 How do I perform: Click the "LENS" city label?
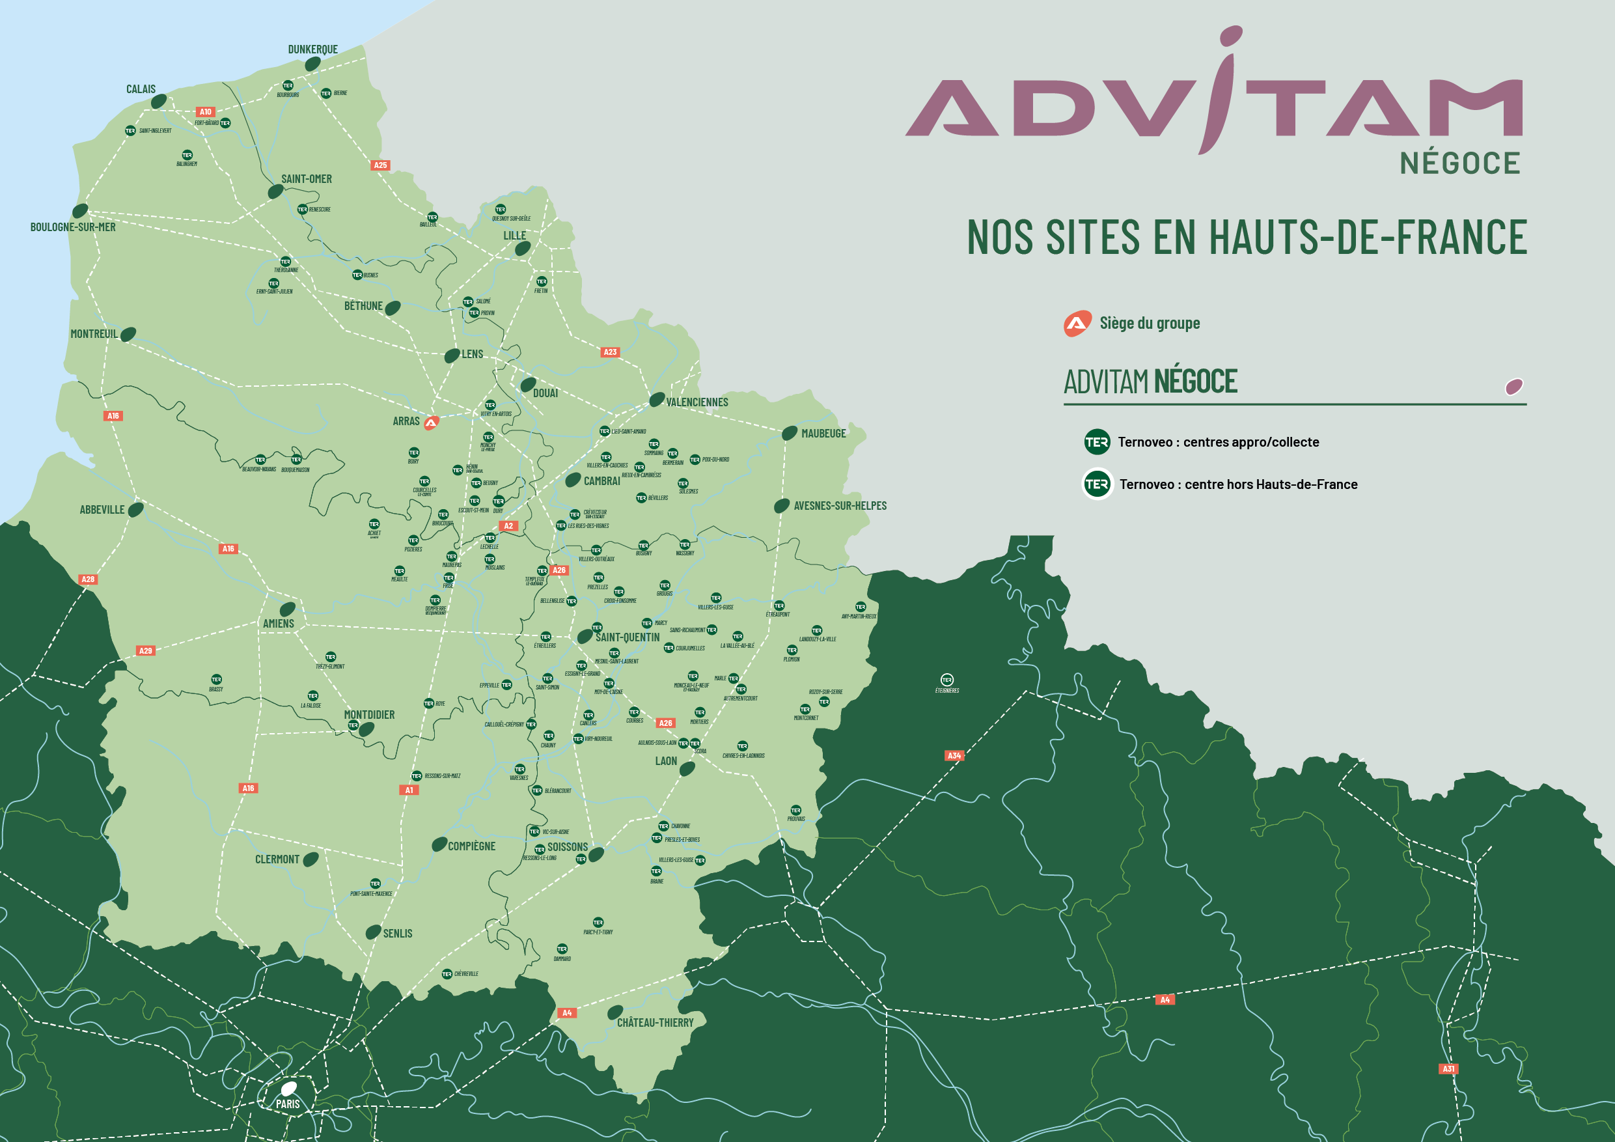point(473,354)
